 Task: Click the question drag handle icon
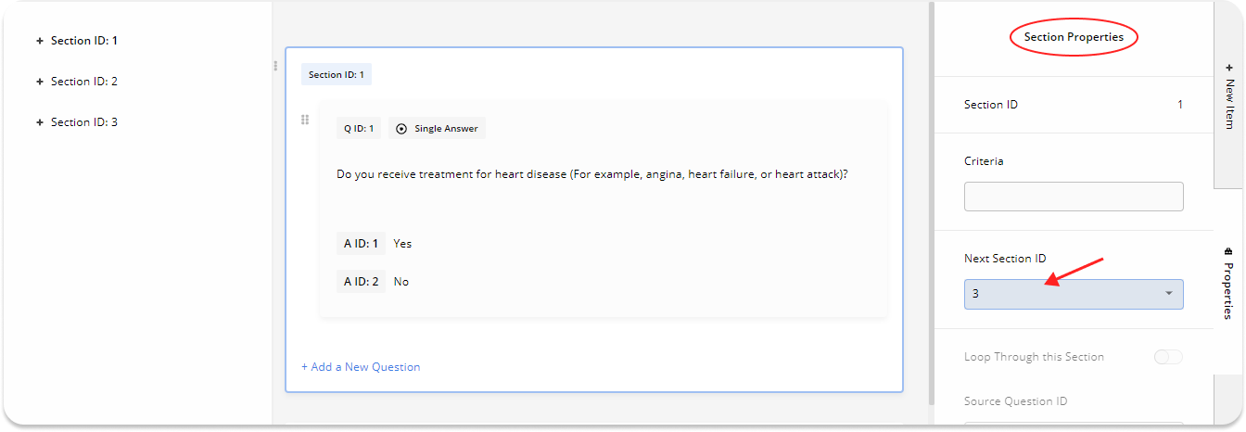pos(305,121)
